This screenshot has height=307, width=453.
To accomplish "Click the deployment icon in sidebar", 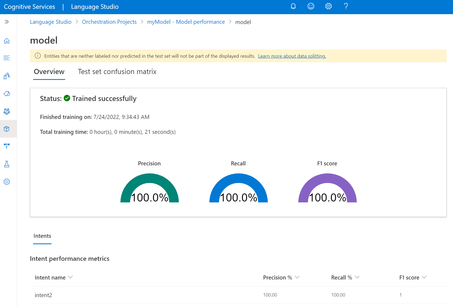I will click(x=7, y=146).
